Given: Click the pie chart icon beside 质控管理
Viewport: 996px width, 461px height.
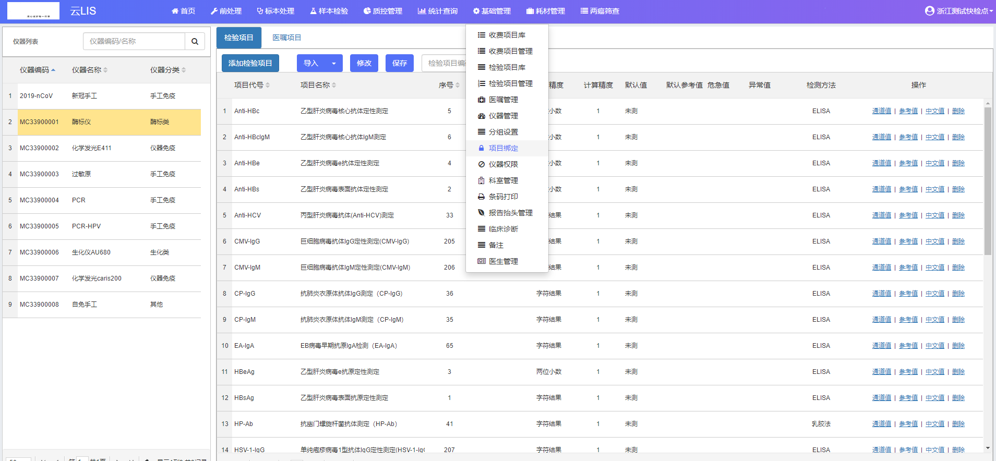Looking at the screenshot, I should tap(367, 11).
